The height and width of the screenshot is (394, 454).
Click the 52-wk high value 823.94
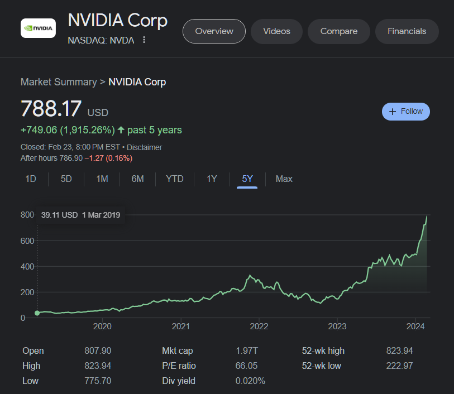(x=400, y=350)
